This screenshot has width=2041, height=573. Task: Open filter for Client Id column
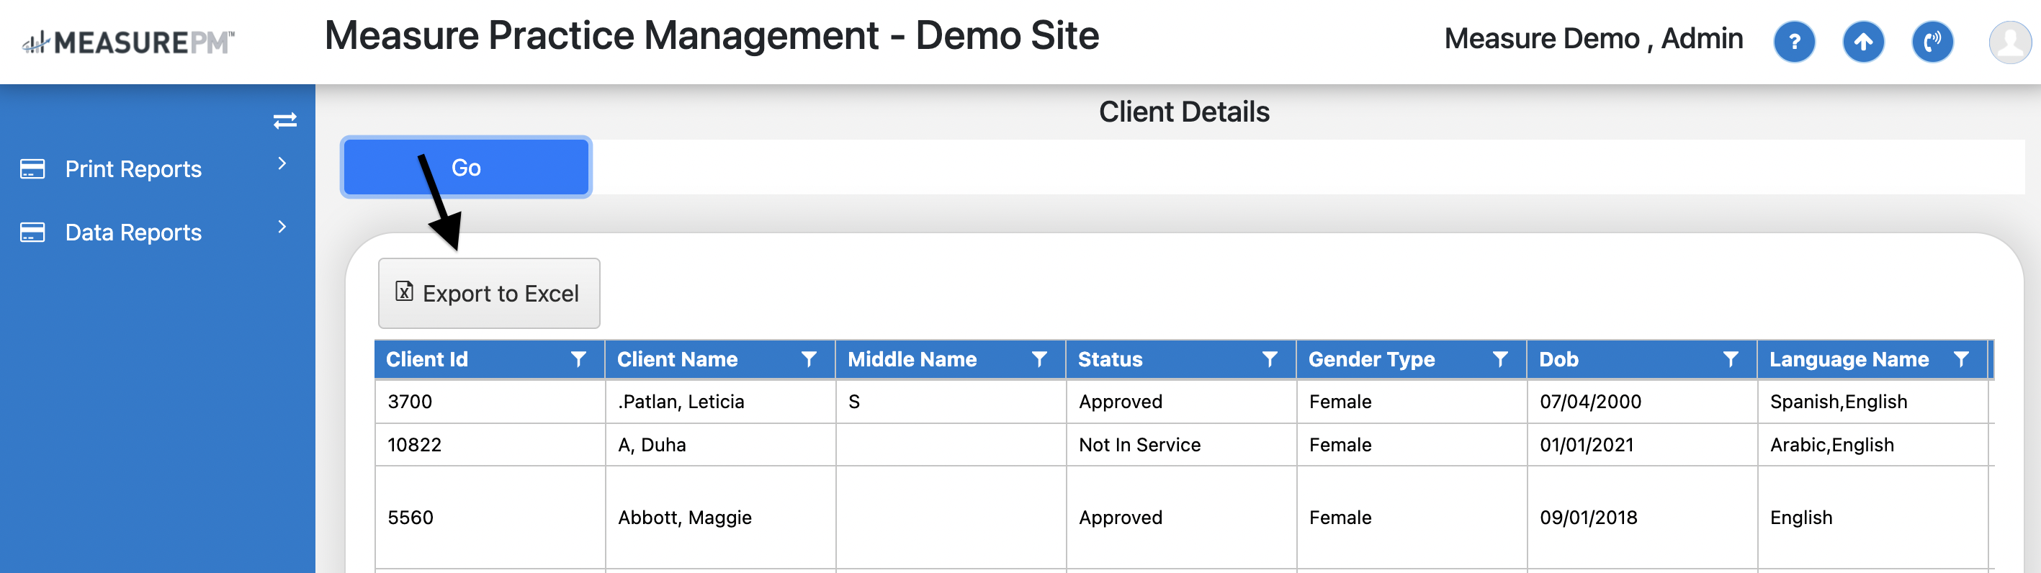[x=578, y=360]
